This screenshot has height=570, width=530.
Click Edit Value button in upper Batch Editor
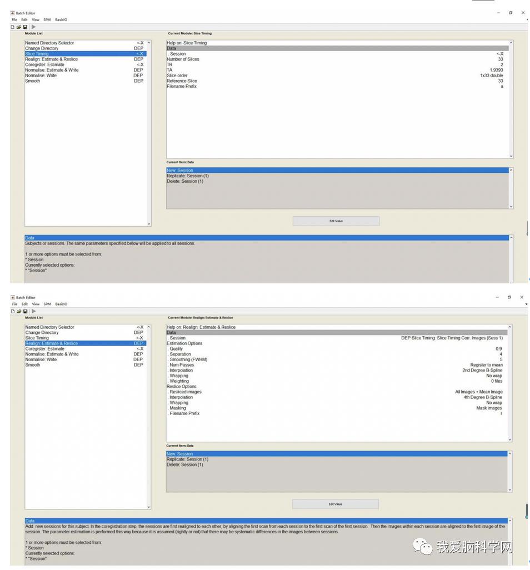[336, 221]
